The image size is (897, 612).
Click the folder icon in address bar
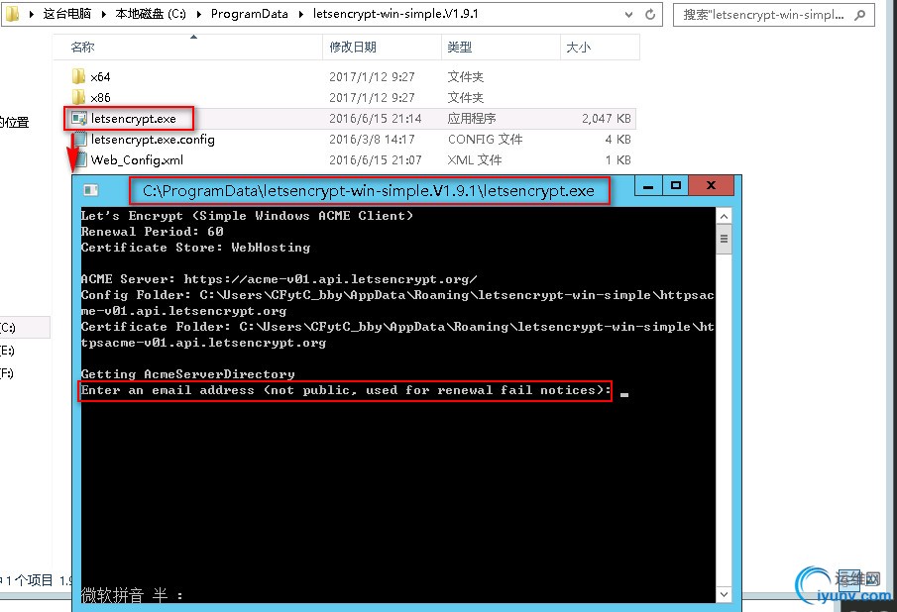click(12, 13)
